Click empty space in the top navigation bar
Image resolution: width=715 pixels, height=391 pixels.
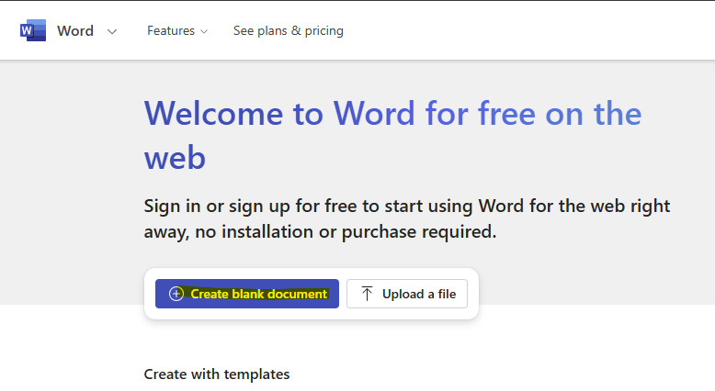pos(533,30)
